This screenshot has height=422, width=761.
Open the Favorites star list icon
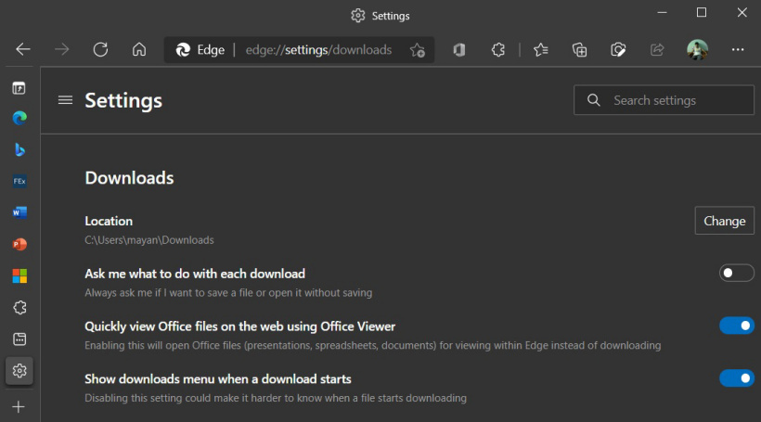[x=541, y=50]
